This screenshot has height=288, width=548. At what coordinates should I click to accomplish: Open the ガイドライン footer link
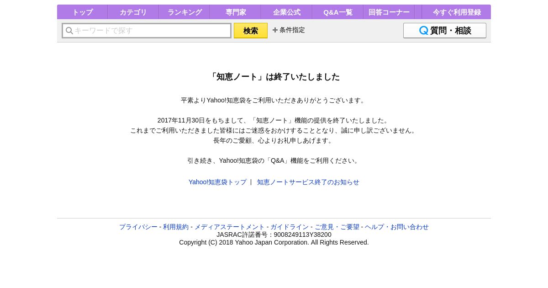290,227
